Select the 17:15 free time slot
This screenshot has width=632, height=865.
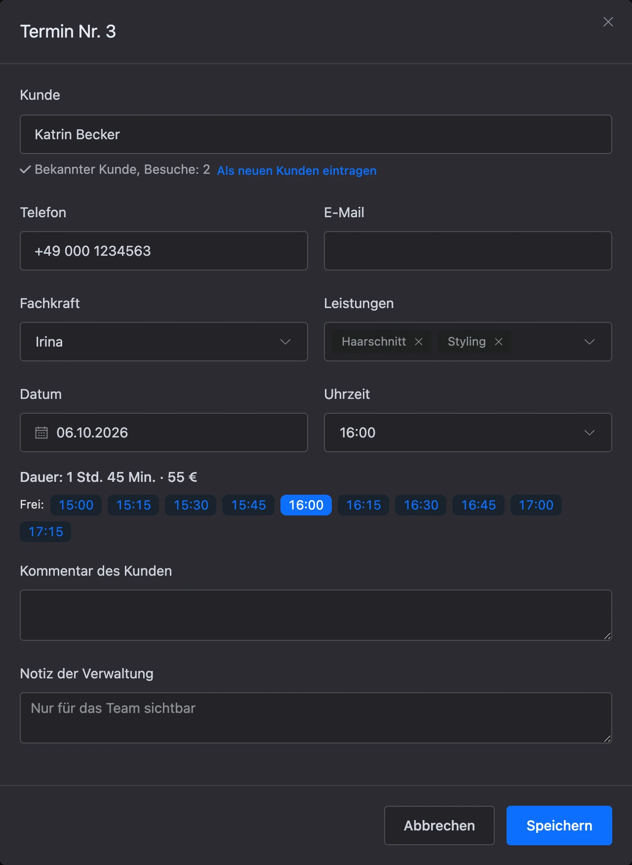[45, 532]
